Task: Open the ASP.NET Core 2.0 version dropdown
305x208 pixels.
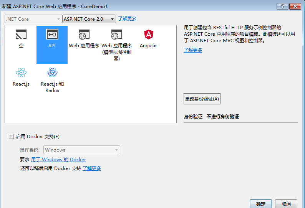Action: click(x=89, y=19)
